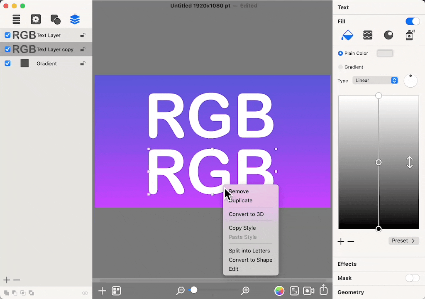This screenshot has width=425, height=299.
Task: Select the spray can fill icon
Action: [x=409, y=35]
